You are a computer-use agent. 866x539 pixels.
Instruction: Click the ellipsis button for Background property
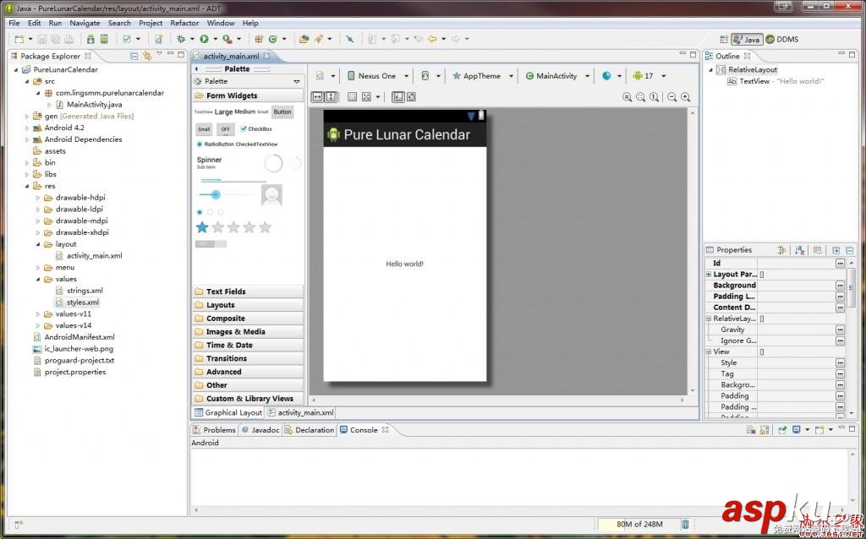pyautogui.click(x=840, y=286)
